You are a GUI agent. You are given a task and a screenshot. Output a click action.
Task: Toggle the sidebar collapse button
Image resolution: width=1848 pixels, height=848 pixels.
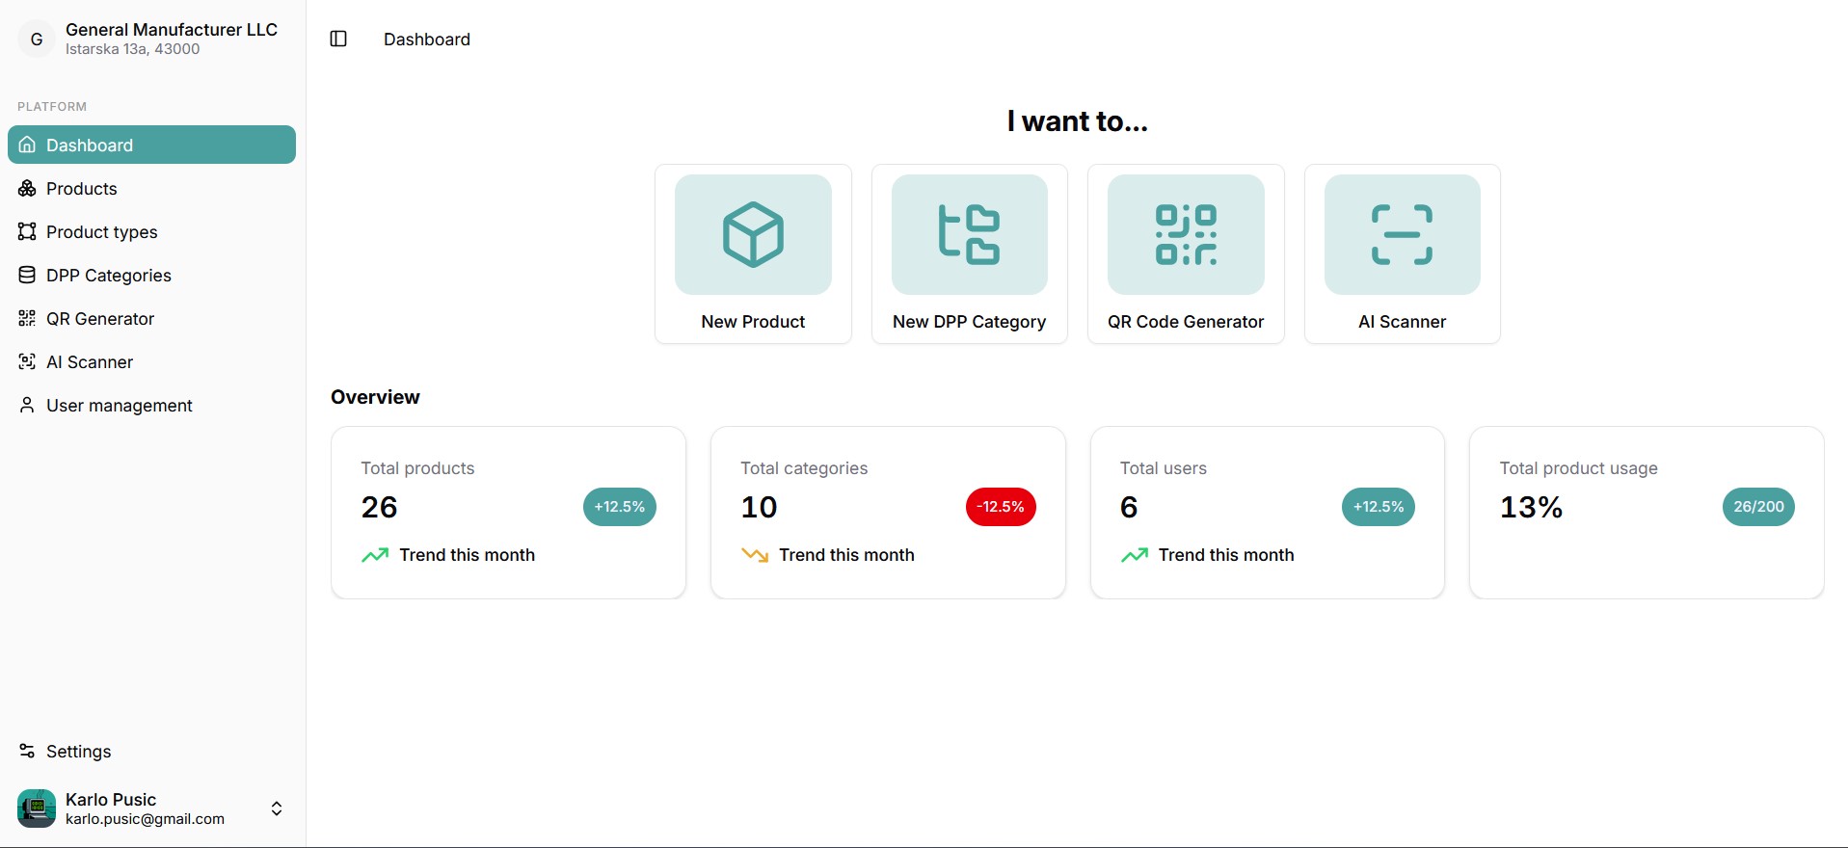pyautogui.click(x=338, y=40)
